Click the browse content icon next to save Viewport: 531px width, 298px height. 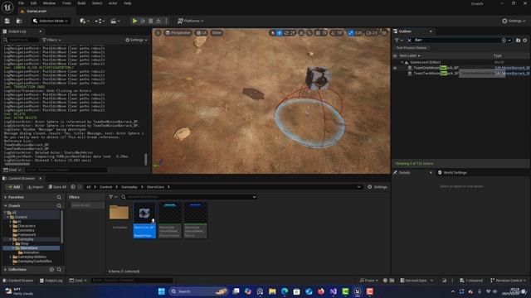[19, 21]
